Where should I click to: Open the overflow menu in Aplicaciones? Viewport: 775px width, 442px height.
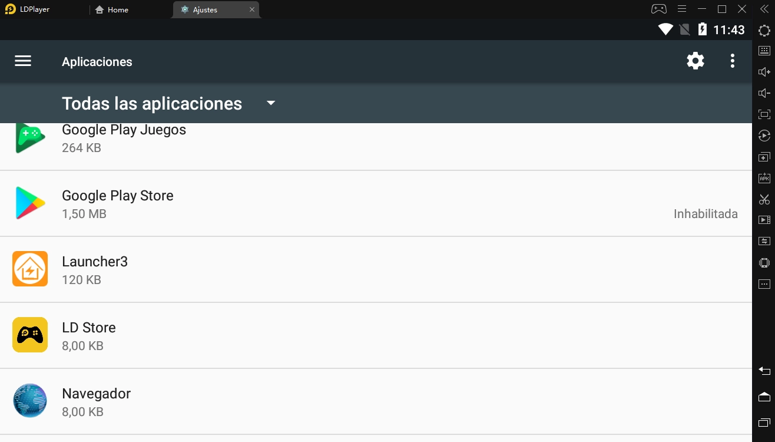732,61
